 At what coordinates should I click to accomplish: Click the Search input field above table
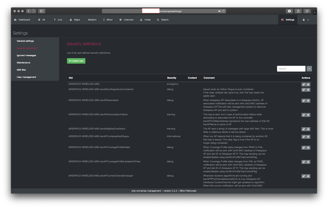[x=291, y=69]
